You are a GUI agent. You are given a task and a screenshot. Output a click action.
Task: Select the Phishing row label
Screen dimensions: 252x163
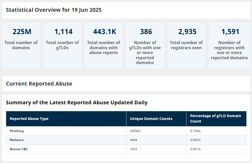pos(17,131)
